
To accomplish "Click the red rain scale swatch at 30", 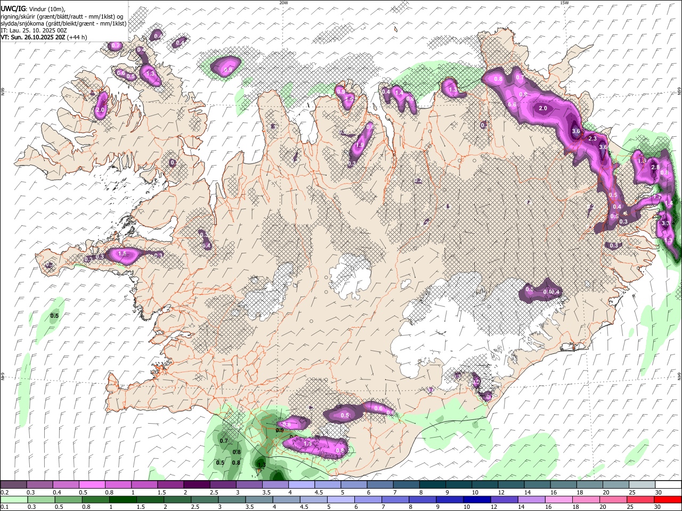I will pyautogui.click(x=669, y=499).
